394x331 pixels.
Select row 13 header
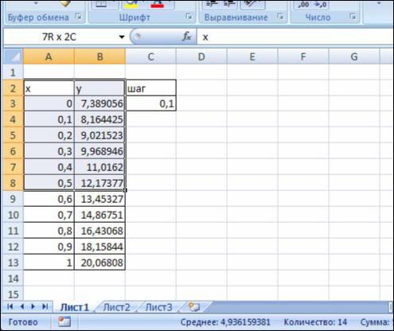[x=14, y=263]
